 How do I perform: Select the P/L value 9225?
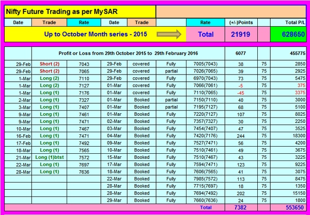288,165
